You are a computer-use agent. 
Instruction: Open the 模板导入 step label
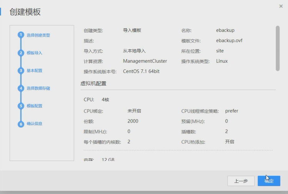pos(34,53)
